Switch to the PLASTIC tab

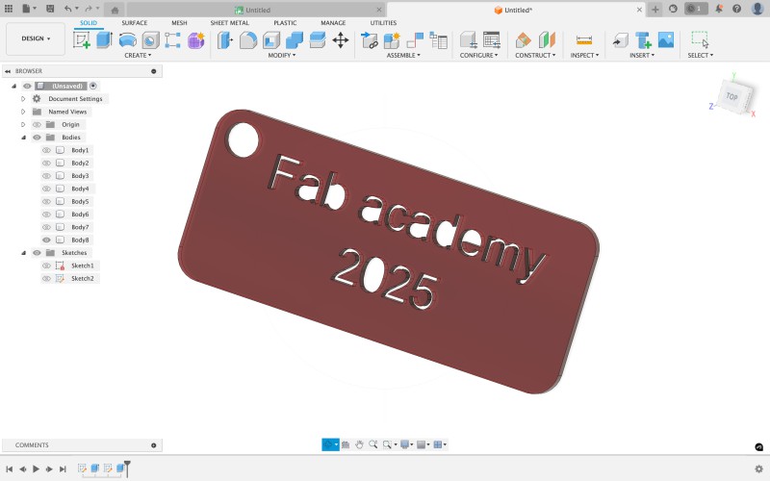point(285,23)
